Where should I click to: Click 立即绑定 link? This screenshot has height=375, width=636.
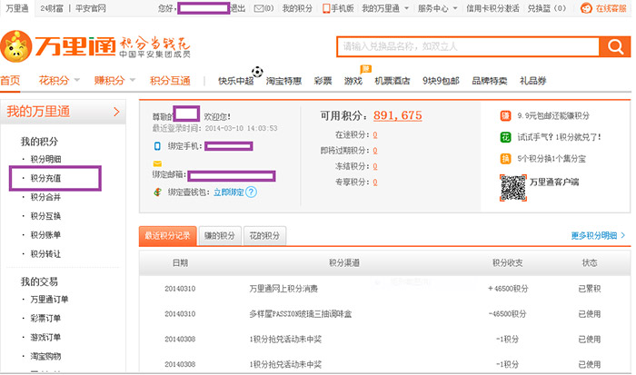[x=229, y=192]
